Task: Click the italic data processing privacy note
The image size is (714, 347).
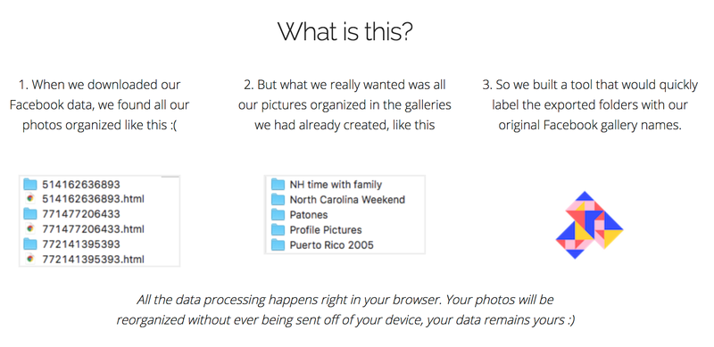Action: pyautogui.click(x=345, y=310)
